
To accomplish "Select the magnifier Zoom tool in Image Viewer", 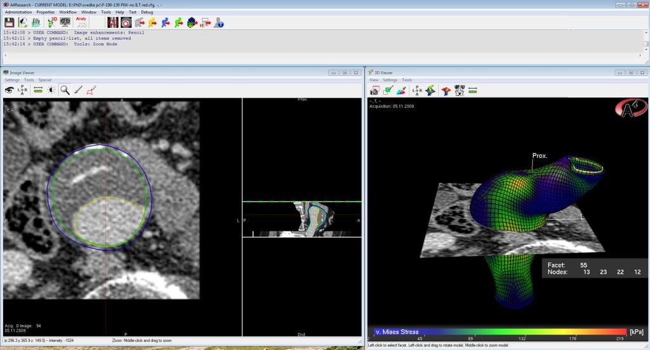I will point(65,90).
